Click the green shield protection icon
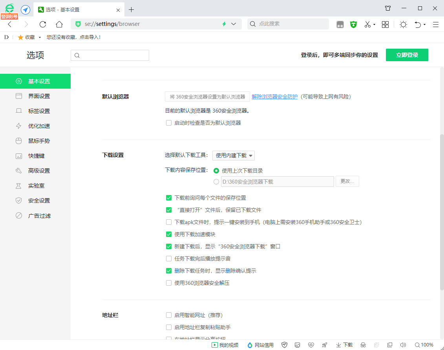Viewport: 444px width, 350px height. click(x=353, y=24)
